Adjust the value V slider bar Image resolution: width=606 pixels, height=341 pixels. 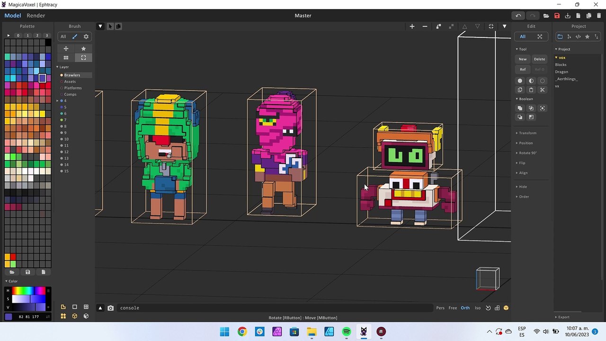pyautogui.click(x=29, y=307)
